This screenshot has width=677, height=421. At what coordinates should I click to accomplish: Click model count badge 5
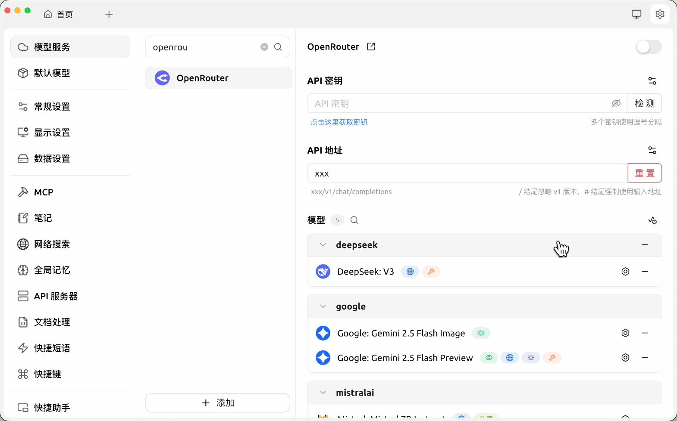337,220
